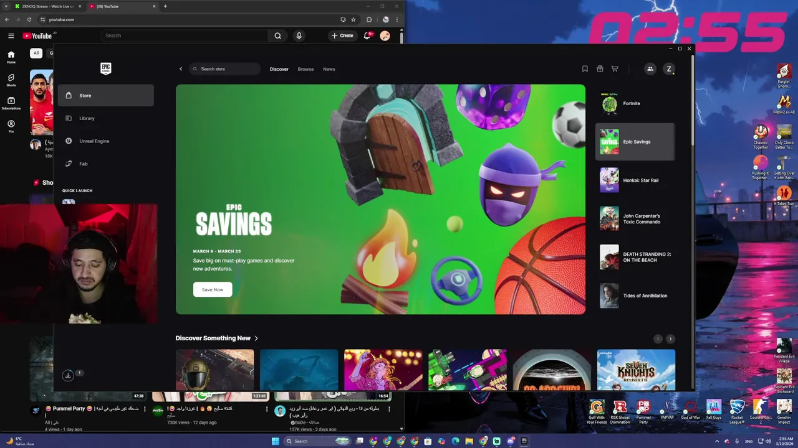Select Fortnite in the featured list
The image size is (798, 448).
tap(635, 103)
